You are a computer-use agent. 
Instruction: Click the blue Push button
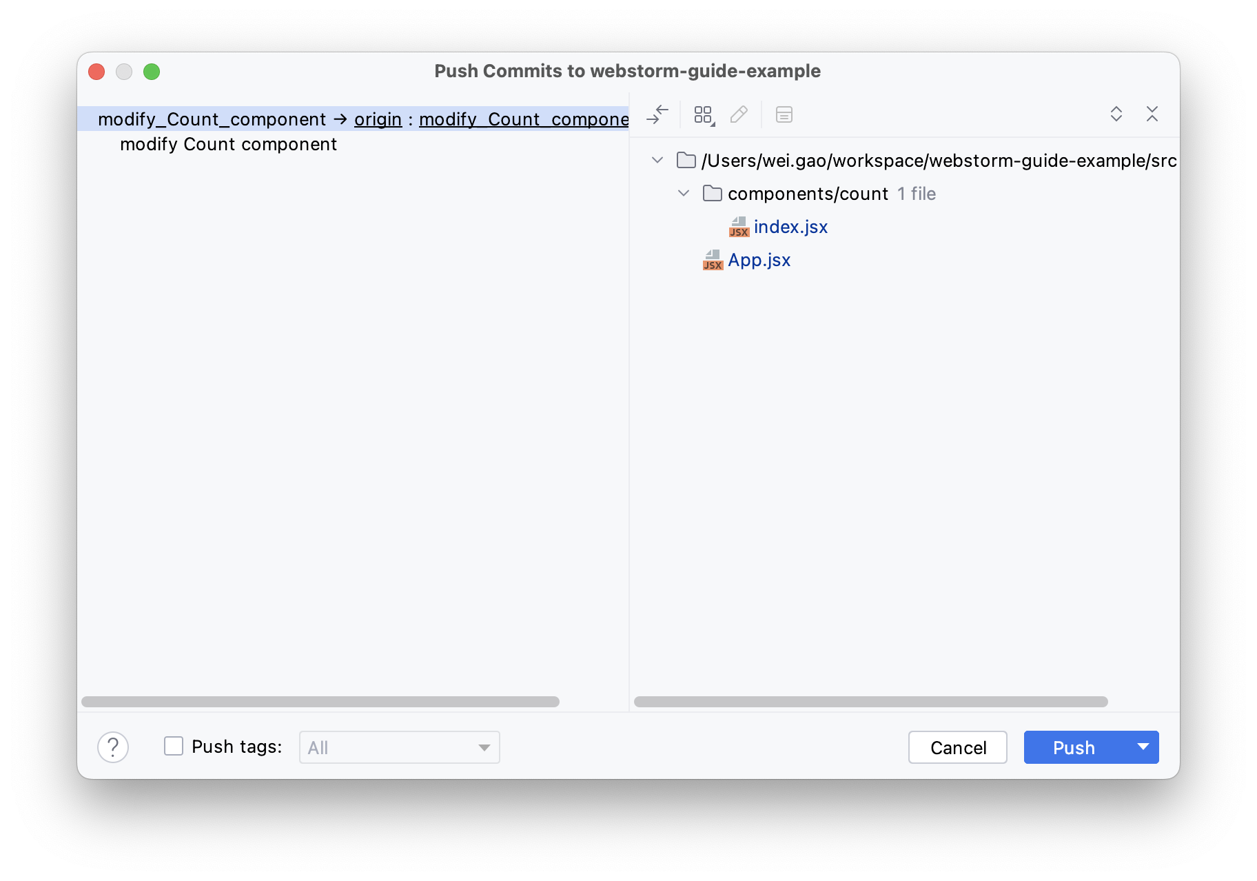pyautogui.click(x=1074, y=747)
